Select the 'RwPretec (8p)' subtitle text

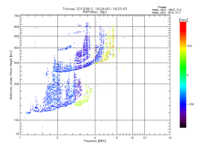pyautogui.click(x=95, y=12)
